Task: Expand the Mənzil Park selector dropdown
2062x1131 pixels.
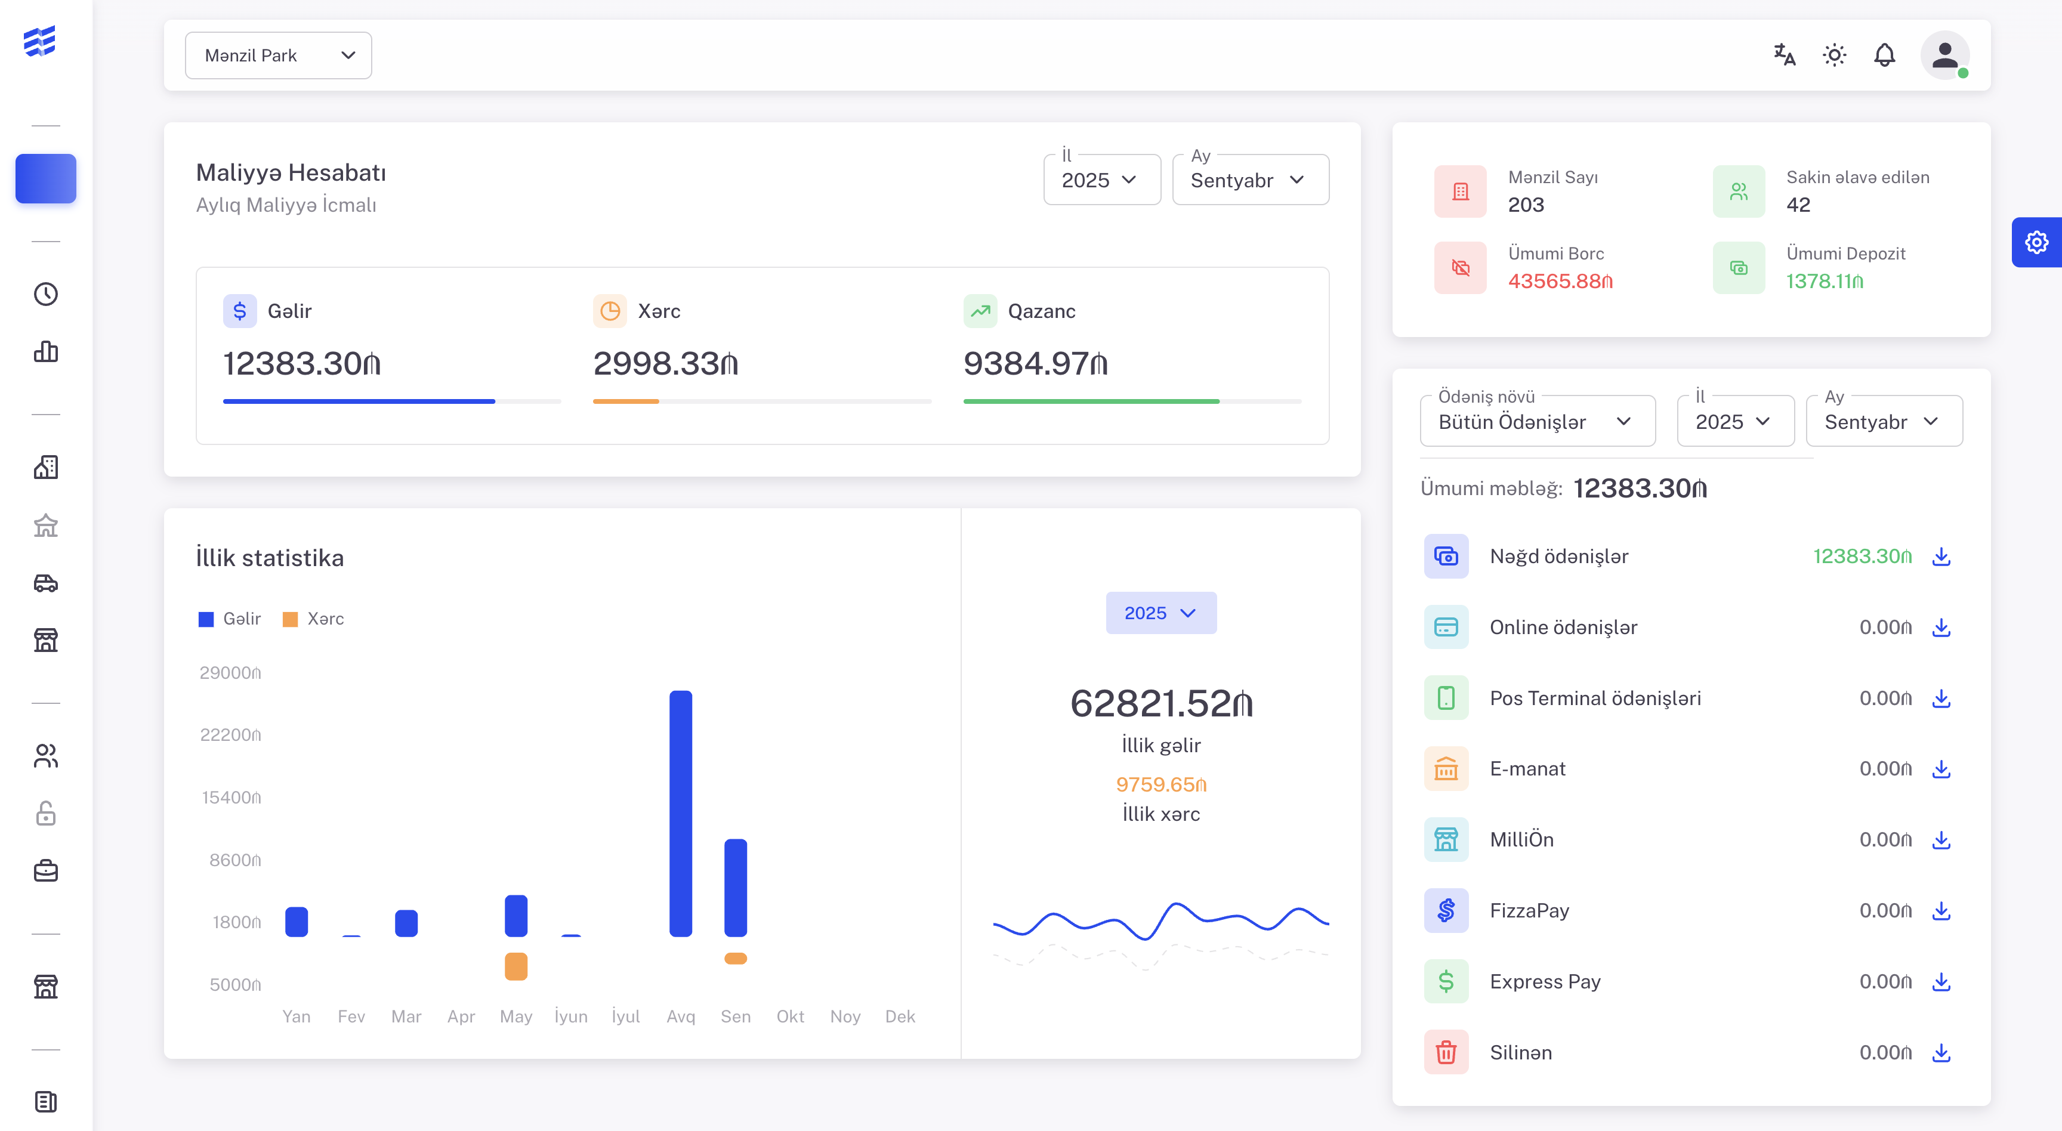Action: pyautogui.click(x=278, y=55)
